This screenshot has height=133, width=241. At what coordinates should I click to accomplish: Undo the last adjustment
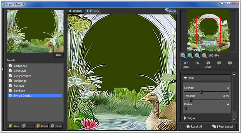tap(186, 65)
